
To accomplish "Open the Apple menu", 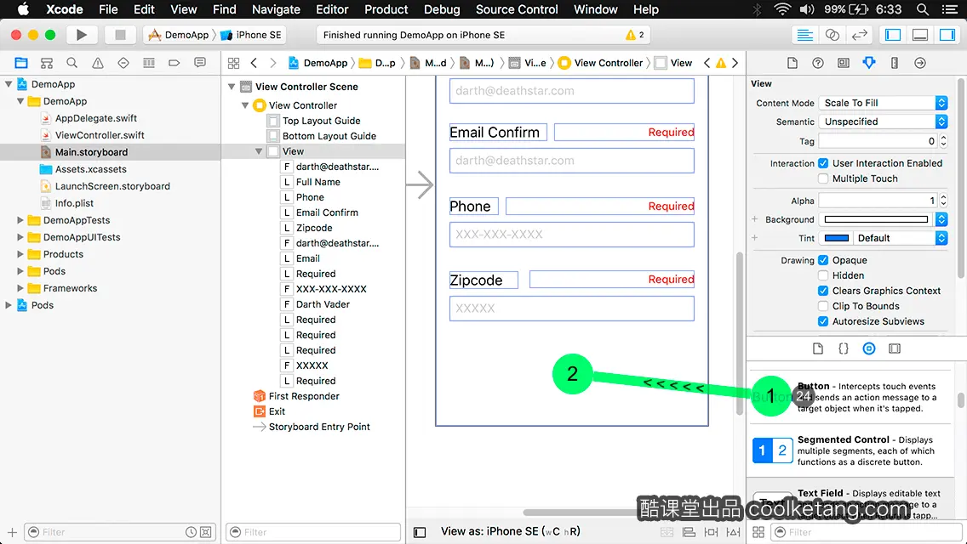I will (x=23, y=9).
